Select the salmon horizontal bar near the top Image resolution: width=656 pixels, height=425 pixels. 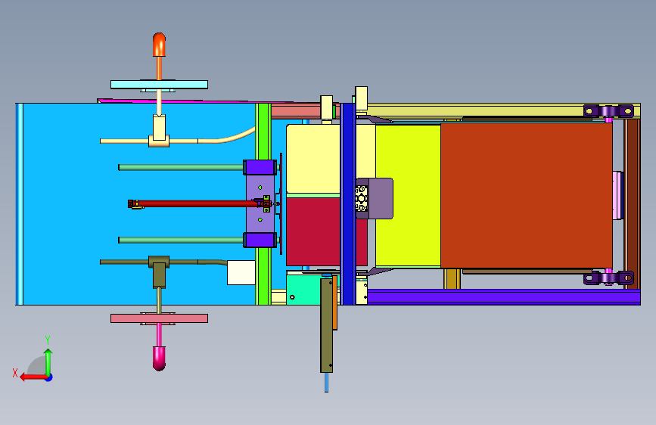[296, 111]
